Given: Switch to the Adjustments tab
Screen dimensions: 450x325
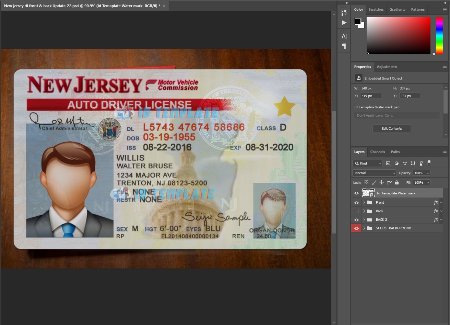Looking at the screenshot, I should coord(387,67).
